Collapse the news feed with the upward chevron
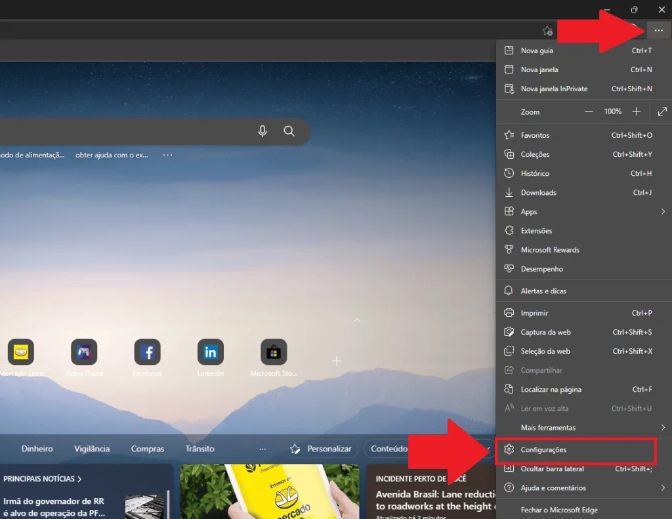Screen dimensions: 672x519 tap(356, 320)
